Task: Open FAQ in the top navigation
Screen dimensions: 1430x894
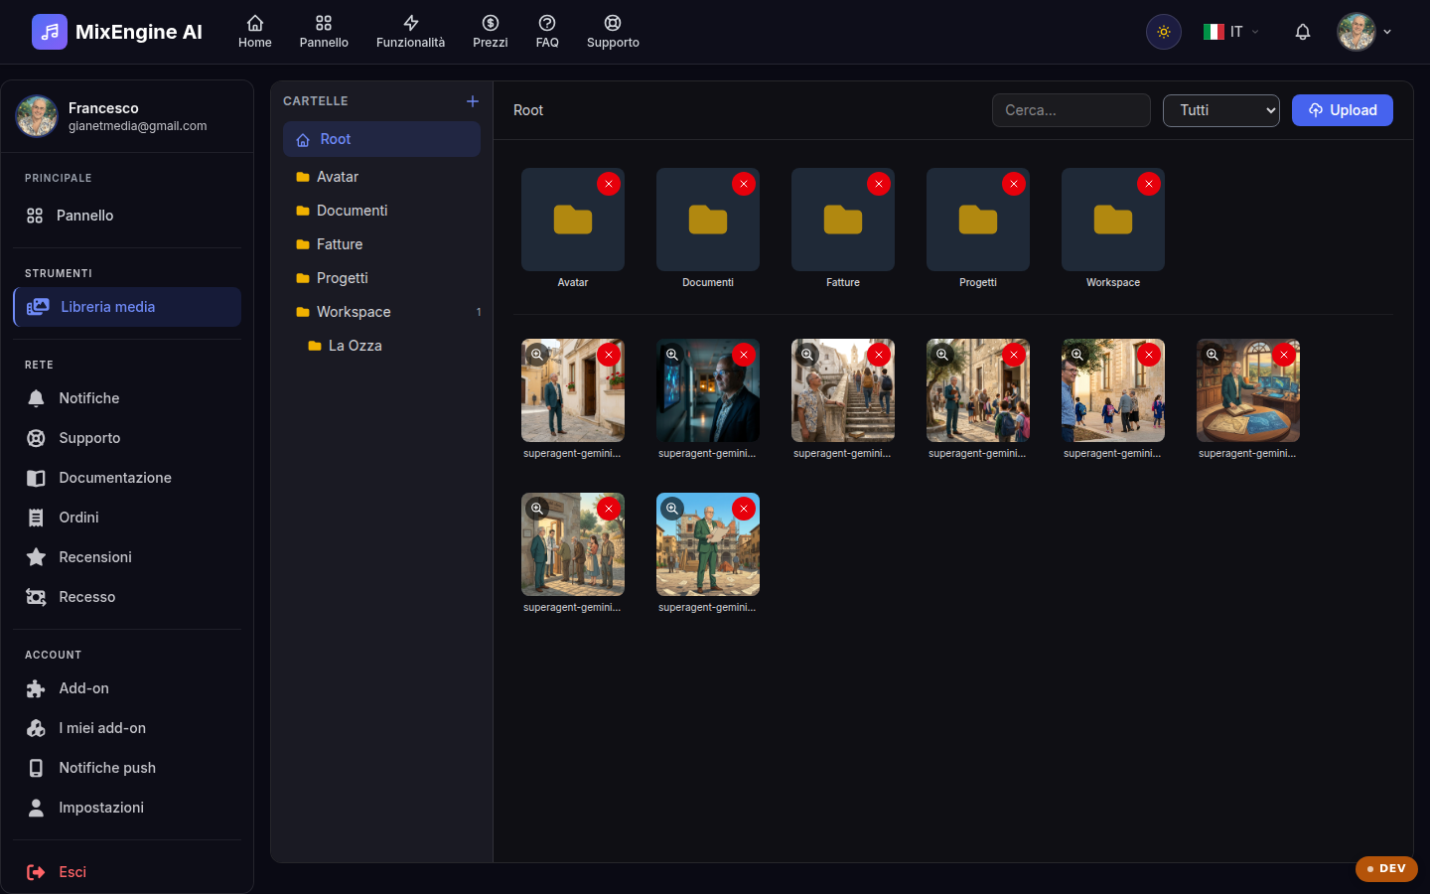Action: pos(547,32)
